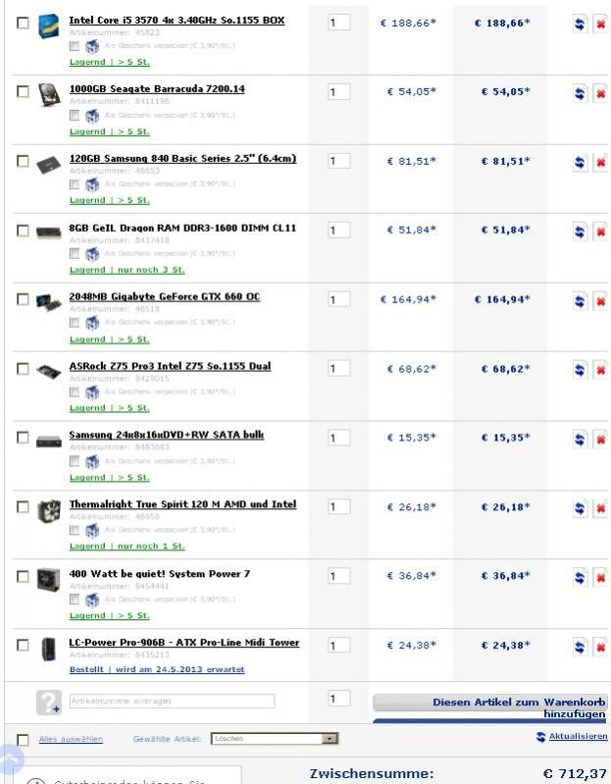The image size is (611, 784).
Task: Open the Gewählte Artikel Löschen dropdown
Action: coord(275,739)
